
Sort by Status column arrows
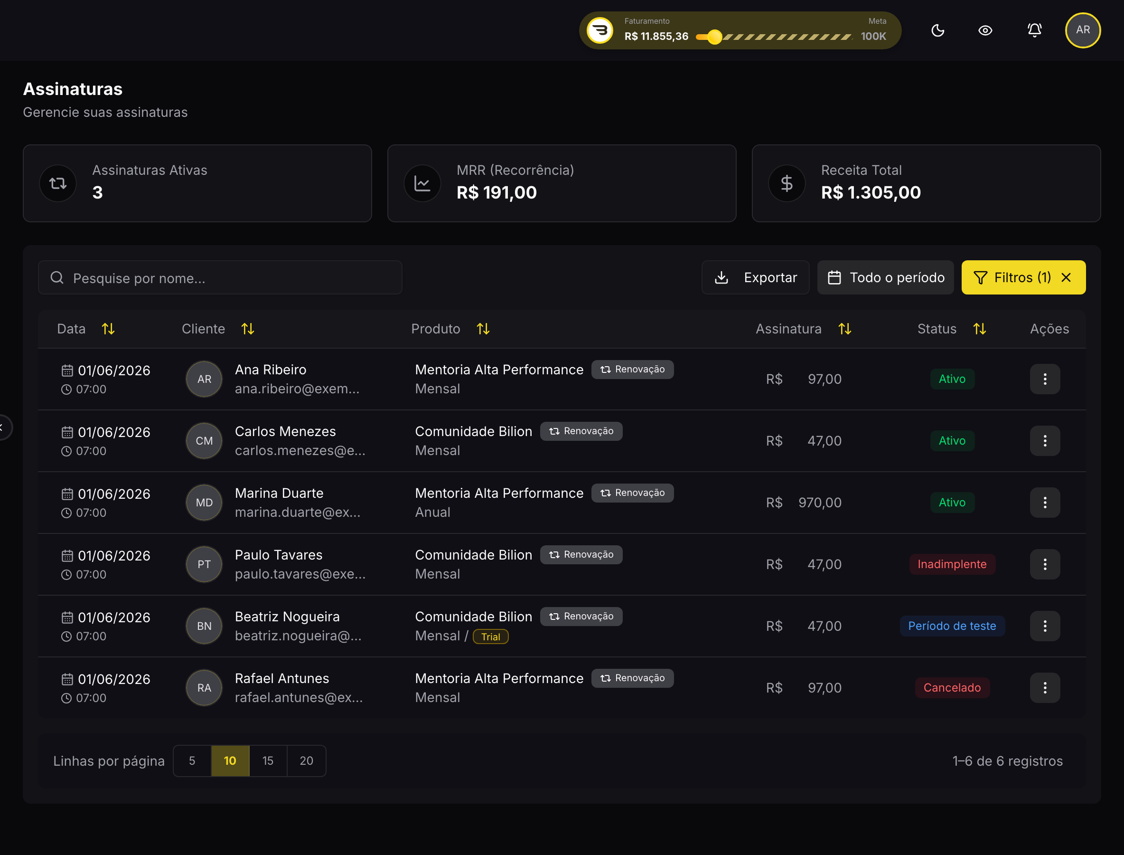coord(980,329)
